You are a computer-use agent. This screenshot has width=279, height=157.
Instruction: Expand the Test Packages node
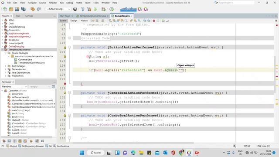[x=6, y=66]
